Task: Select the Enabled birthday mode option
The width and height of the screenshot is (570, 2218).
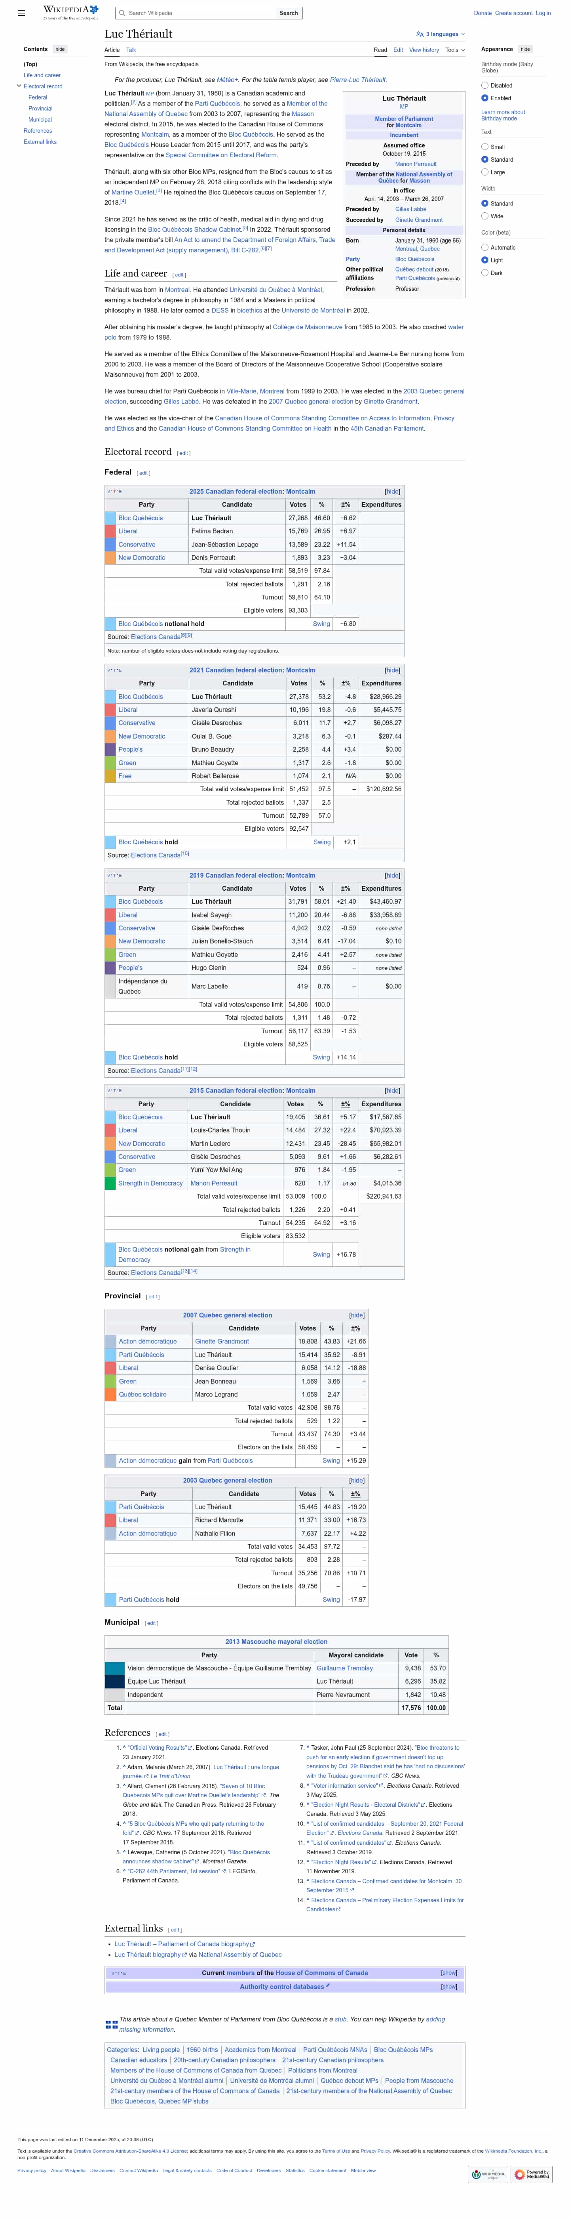Action: 485,98
